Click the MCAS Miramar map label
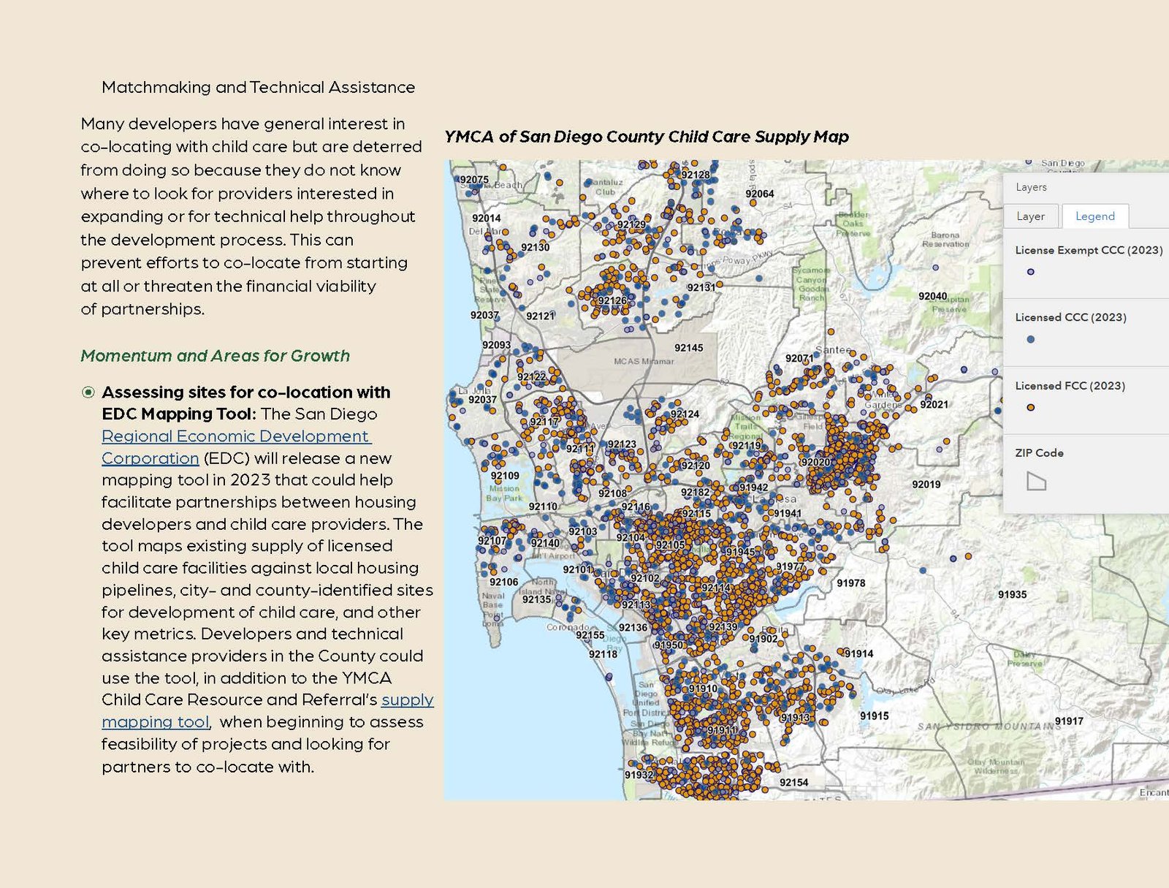 click(644, 361)
